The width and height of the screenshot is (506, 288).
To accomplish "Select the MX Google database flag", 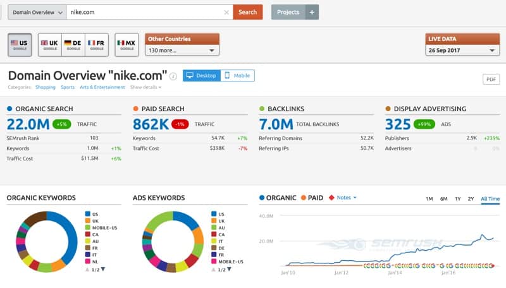I will [126, 45].
